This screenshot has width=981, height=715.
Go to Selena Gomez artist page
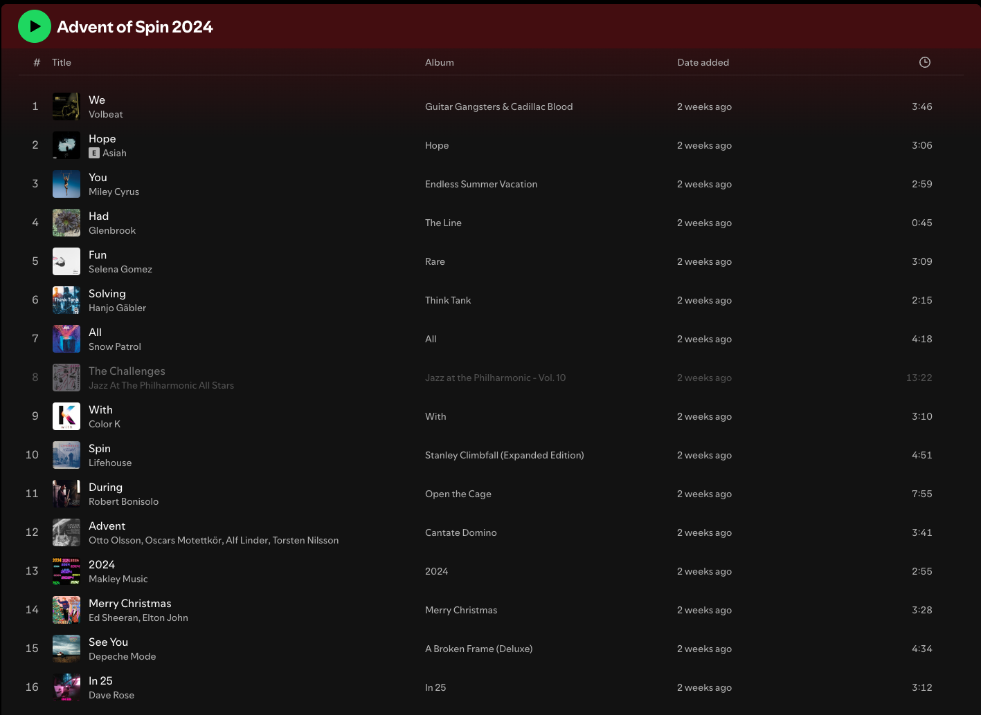point(120,270)
